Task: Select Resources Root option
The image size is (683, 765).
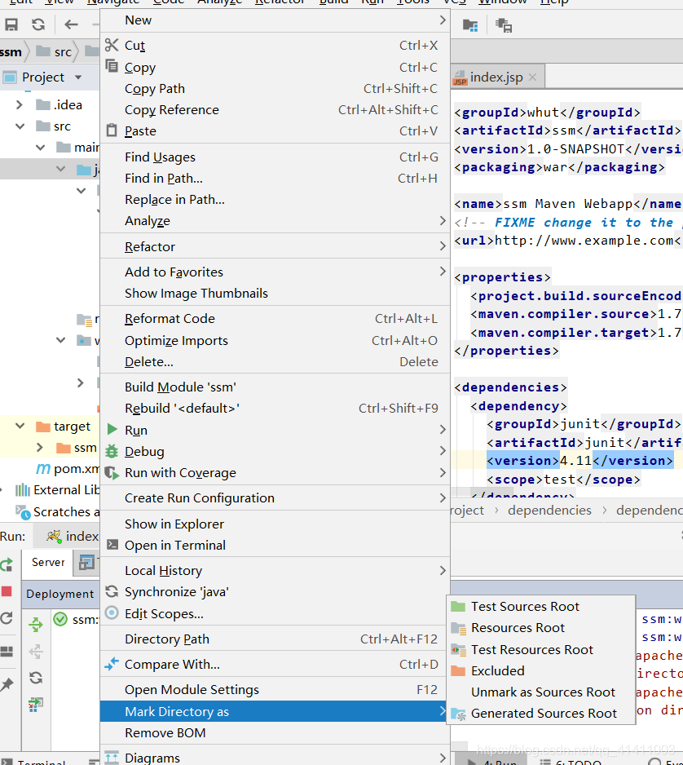Action: point(541,628)
